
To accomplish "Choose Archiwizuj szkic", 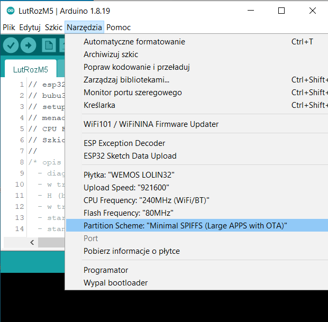I will click(197, 54).
